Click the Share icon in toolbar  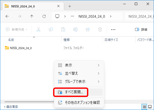(88, 29)
